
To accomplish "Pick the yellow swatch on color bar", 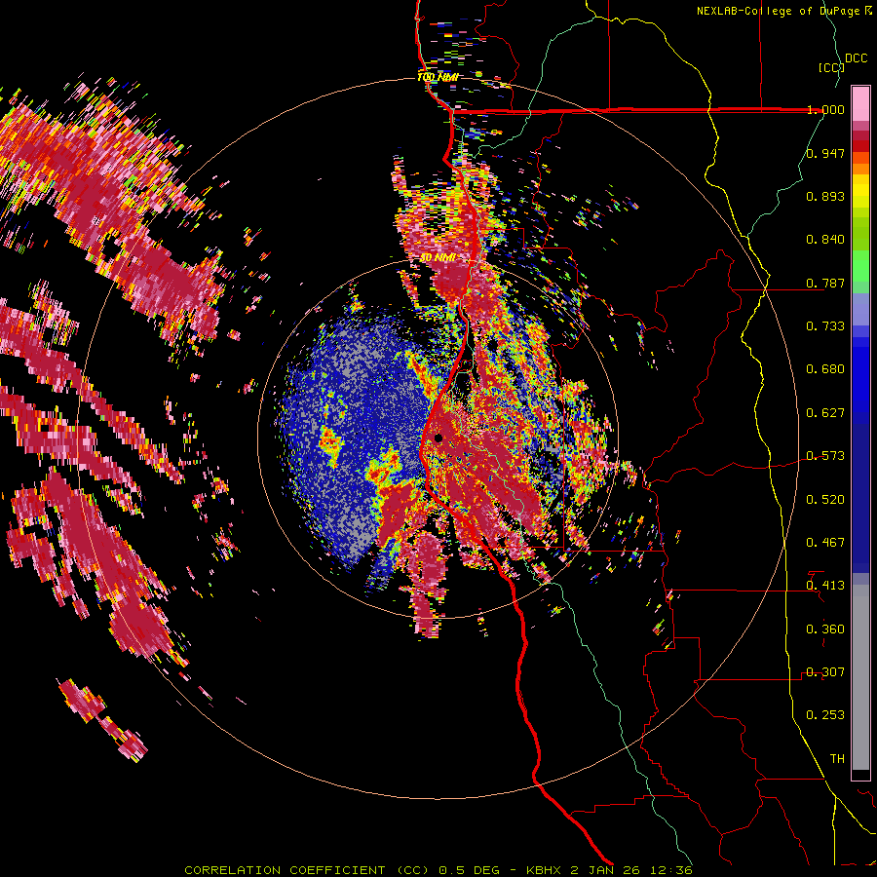I will pos(860,192).
